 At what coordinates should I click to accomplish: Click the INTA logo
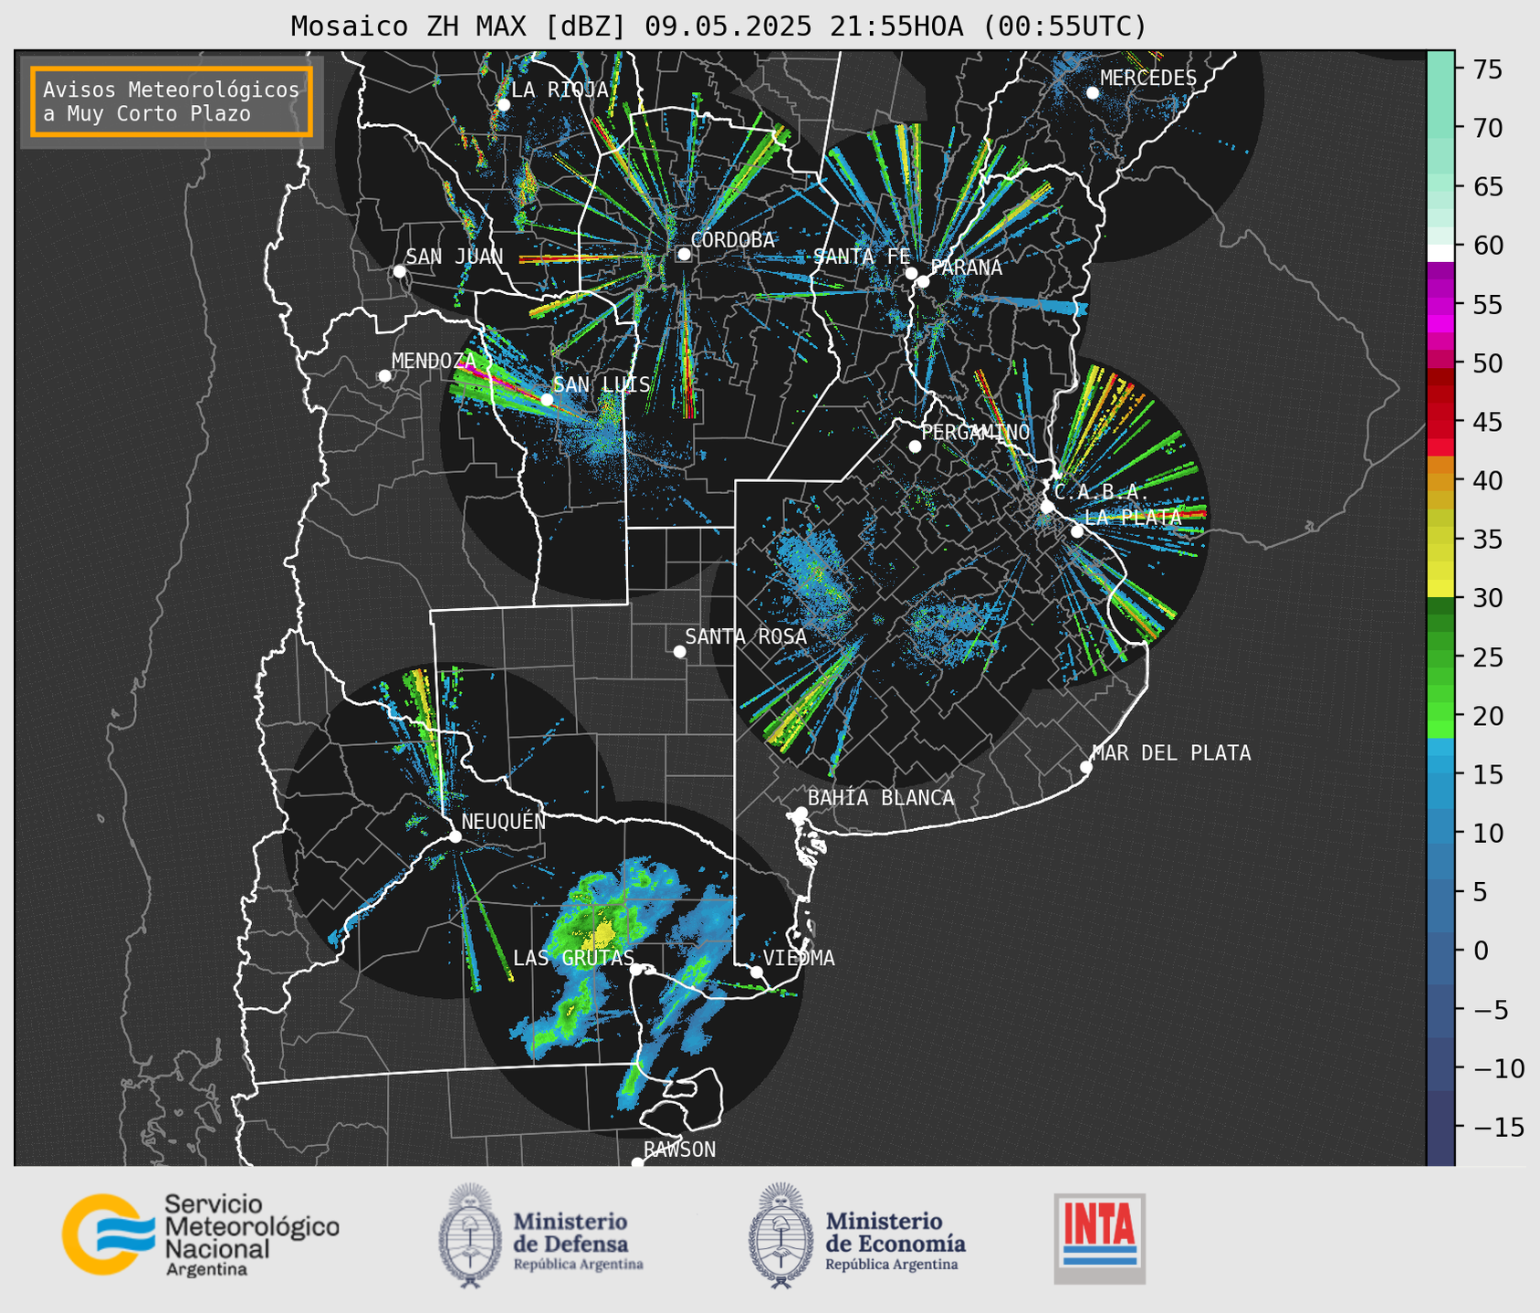click(1100, 1238)
